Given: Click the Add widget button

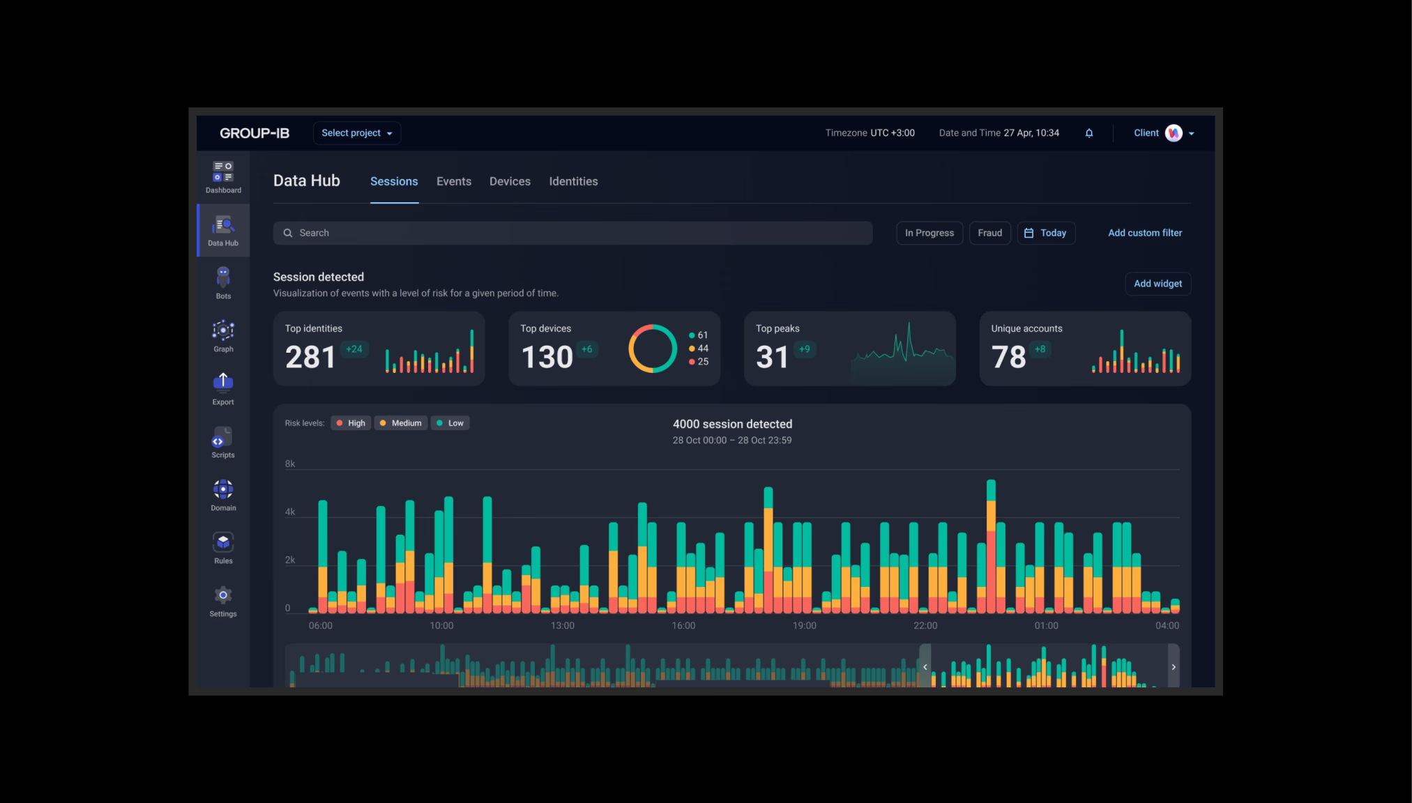Looking at the screenshot, I should (x=1157, y=284).
